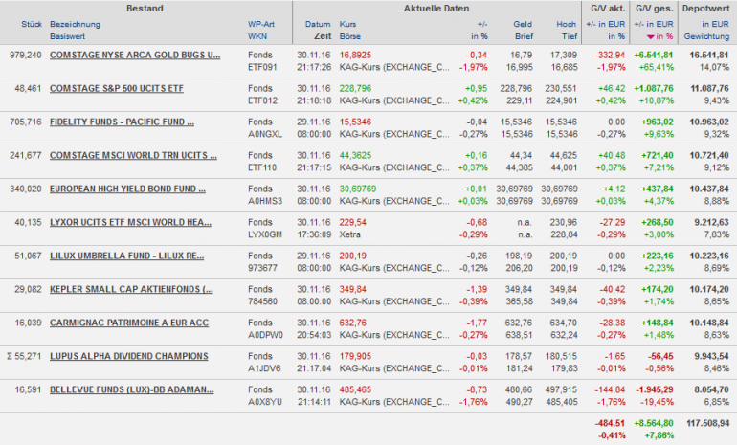The width and height of the screenshot is (737, 445).
Task: Click the Kurs value 30,69769 in green
Action: 358,189
